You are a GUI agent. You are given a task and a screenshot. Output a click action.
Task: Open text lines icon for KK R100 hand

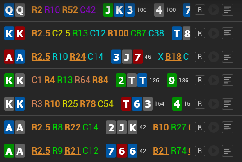point(228,33)
